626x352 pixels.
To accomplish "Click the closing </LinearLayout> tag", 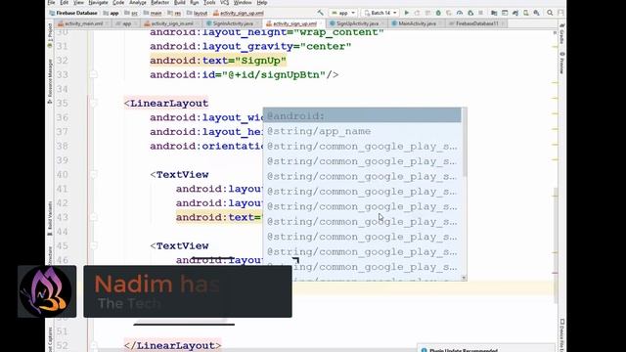I will [x=172, y=345].
